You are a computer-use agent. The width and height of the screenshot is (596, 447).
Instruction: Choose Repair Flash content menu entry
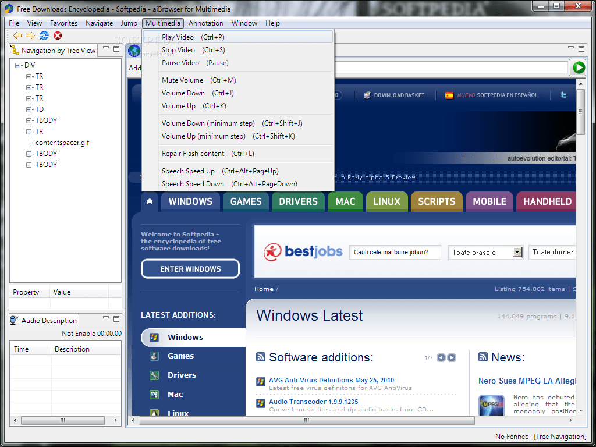coord(238,154)
